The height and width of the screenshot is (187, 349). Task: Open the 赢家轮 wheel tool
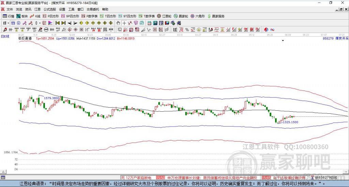coord(181,16)
